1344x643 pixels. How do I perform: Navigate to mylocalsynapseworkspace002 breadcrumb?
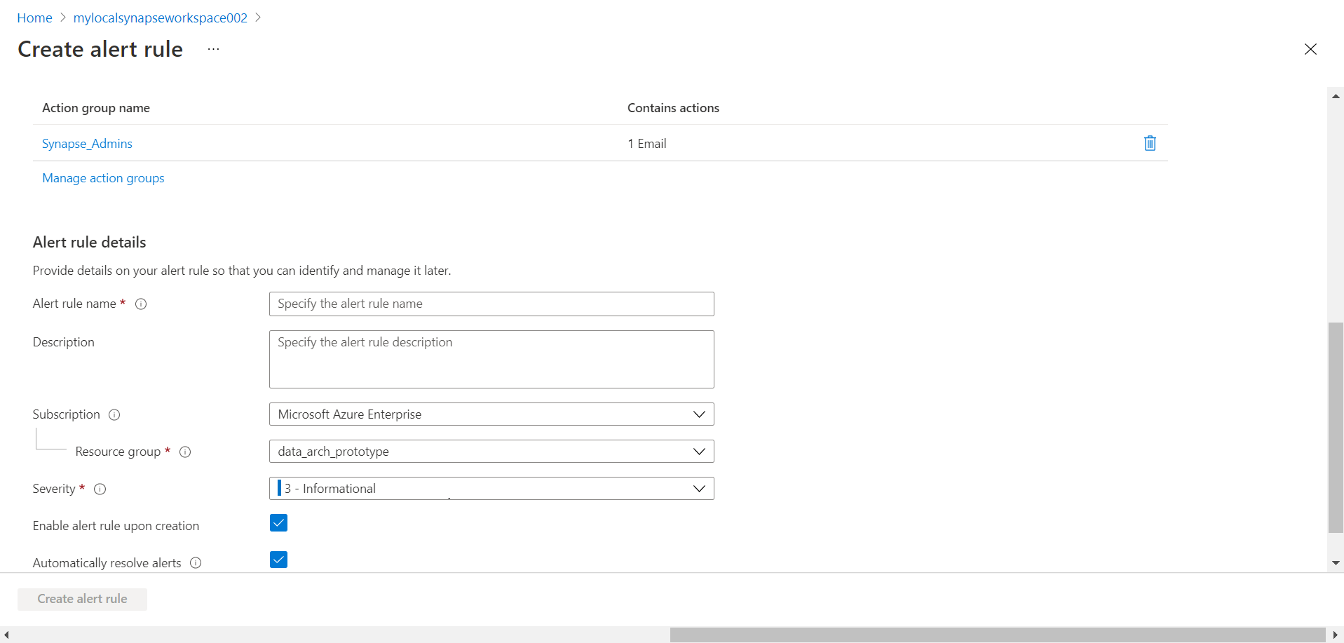pyautogui.click(x=160, y=18)
